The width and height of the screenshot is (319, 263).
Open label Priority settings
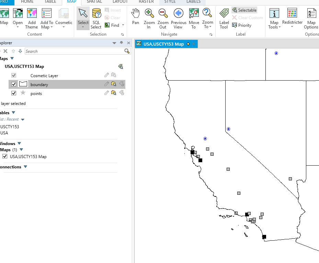tap(242, 25)
